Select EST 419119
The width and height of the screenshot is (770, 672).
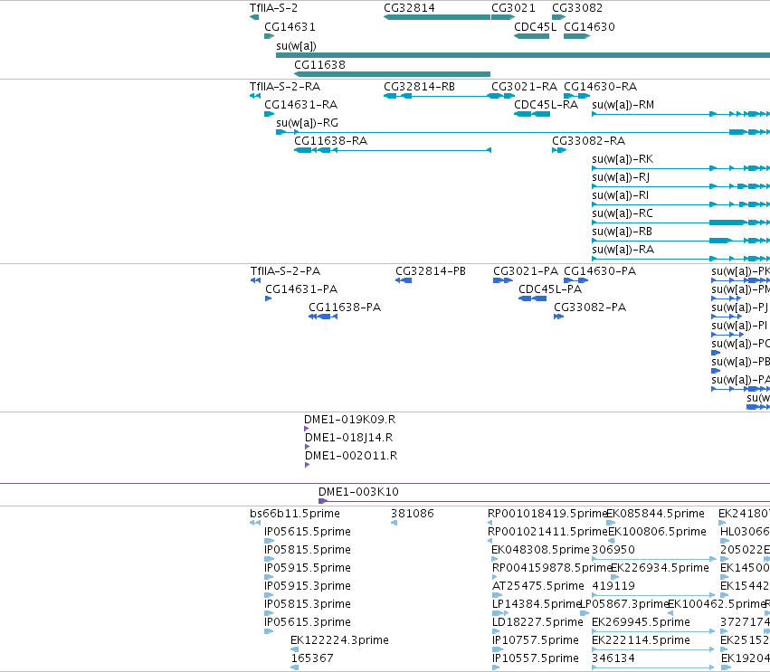tap(613, 587)
